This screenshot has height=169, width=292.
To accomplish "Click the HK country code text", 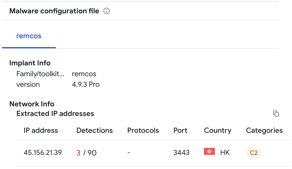I will point(225,153).
